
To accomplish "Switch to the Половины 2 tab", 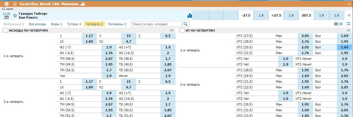I will click(x=117, y=24).
